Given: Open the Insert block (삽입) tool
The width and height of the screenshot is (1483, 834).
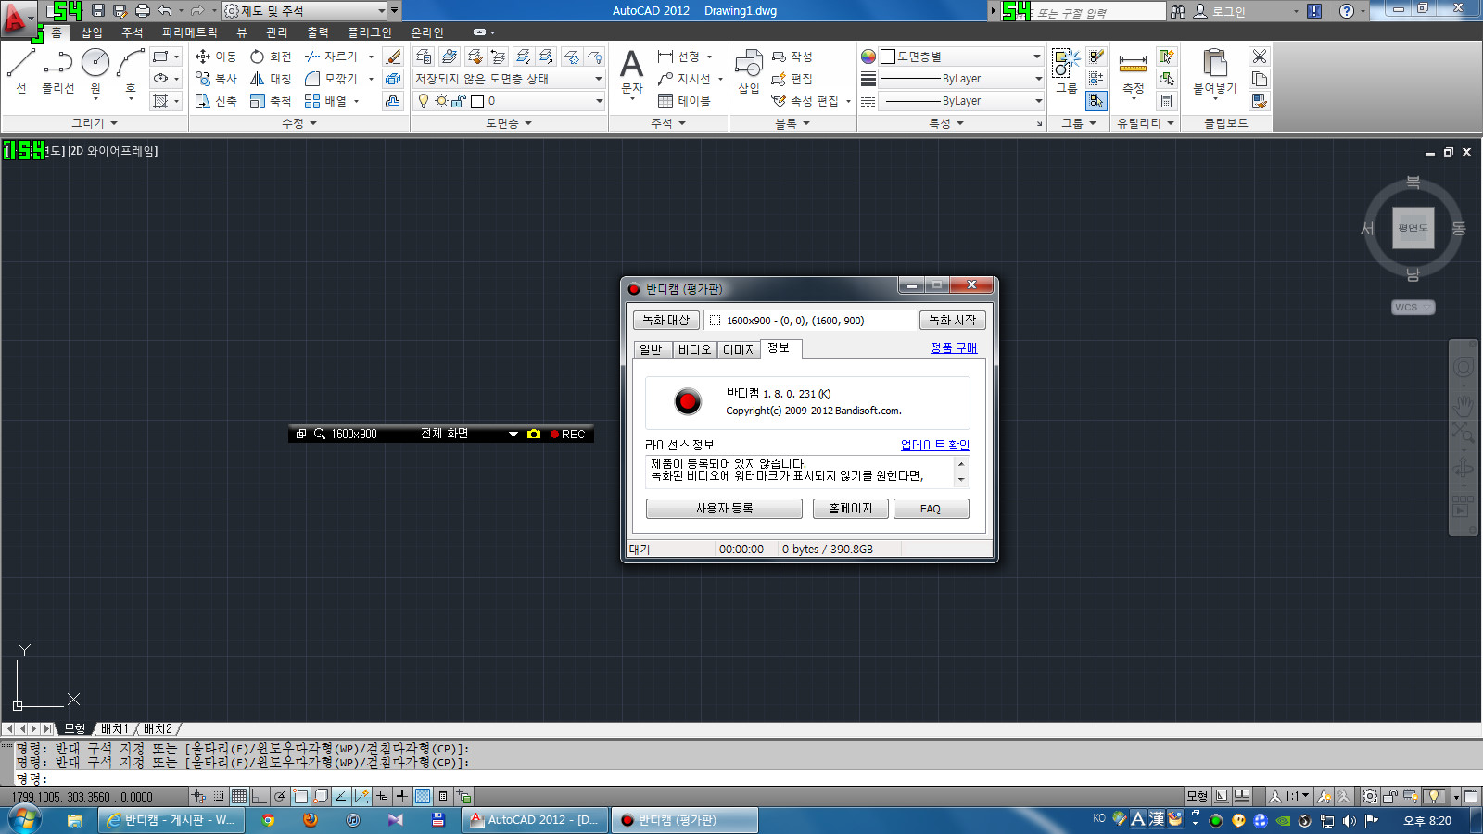Looking at the screenshot, I should 749,72.
